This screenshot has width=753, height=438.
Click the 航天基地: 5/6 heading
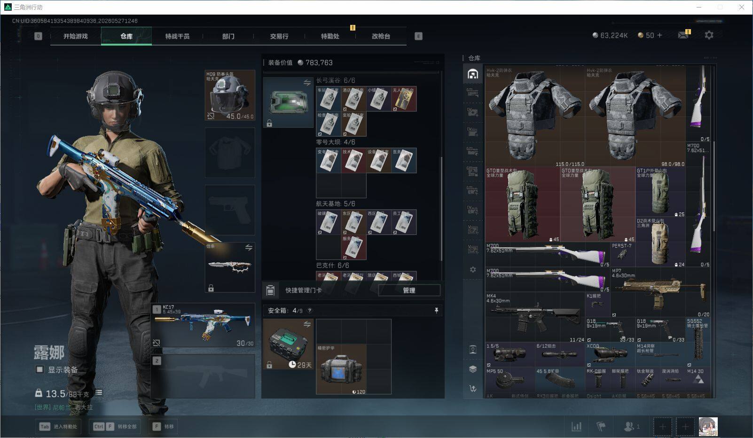tap(336, 204)
